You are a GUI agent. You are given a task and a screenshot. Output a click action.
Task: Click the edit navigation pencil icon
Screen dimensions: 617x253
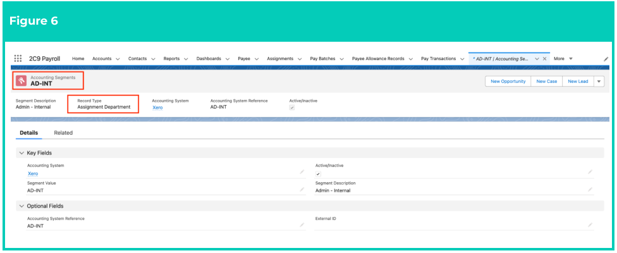point(606,59)
